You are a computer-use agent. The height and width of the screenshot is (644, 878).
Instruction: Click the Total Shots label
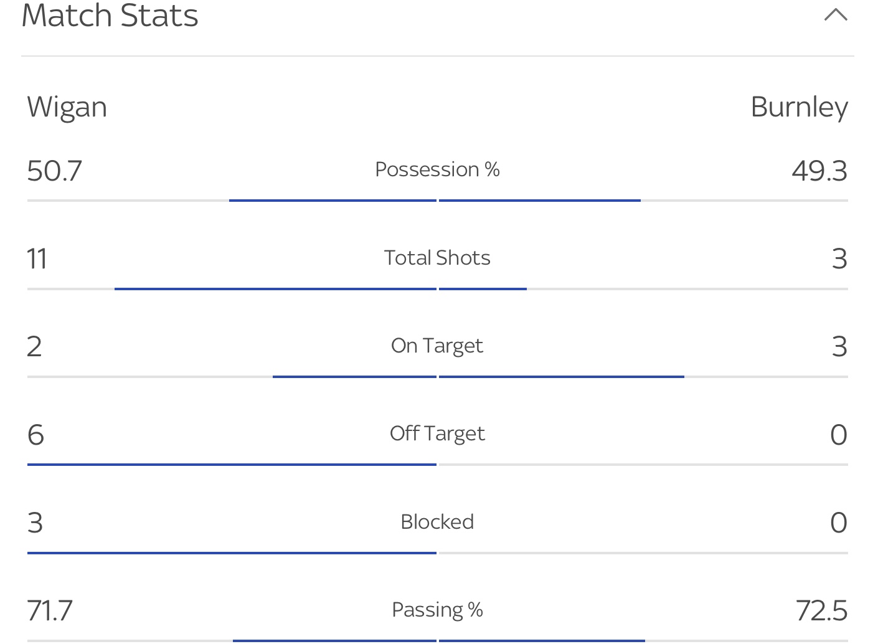click(x=437, y=258)
